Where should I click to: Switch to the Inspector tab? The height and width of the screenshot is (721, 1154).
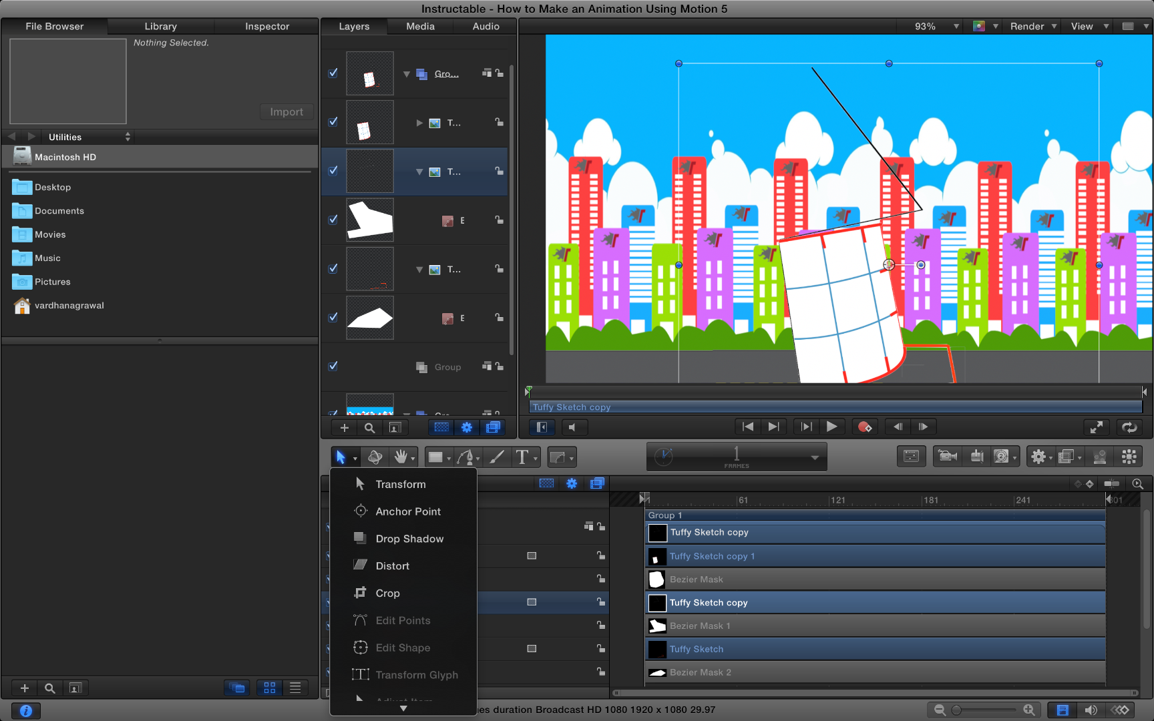267,26
